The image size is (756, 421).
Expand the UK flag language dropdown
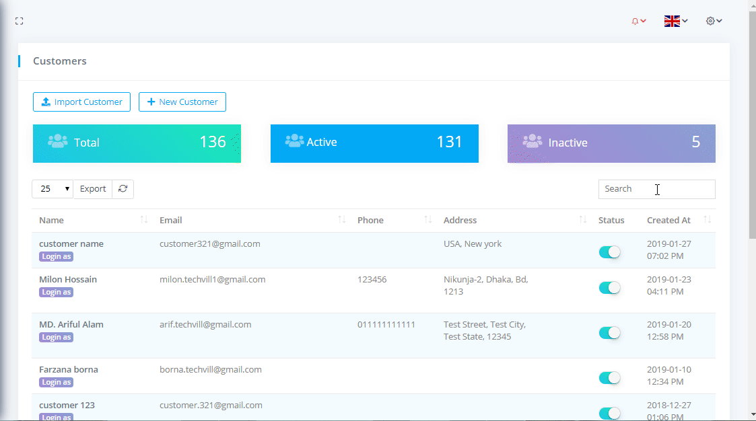pos(675,22)
